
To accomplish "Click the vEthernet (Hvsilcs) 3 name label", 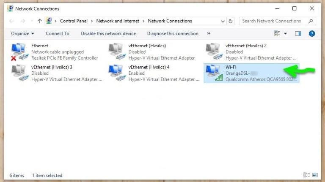I will (x=52, y=67).
